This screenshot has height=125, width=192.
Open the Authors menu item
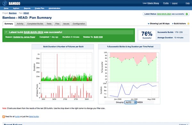(x=16, y=8)
